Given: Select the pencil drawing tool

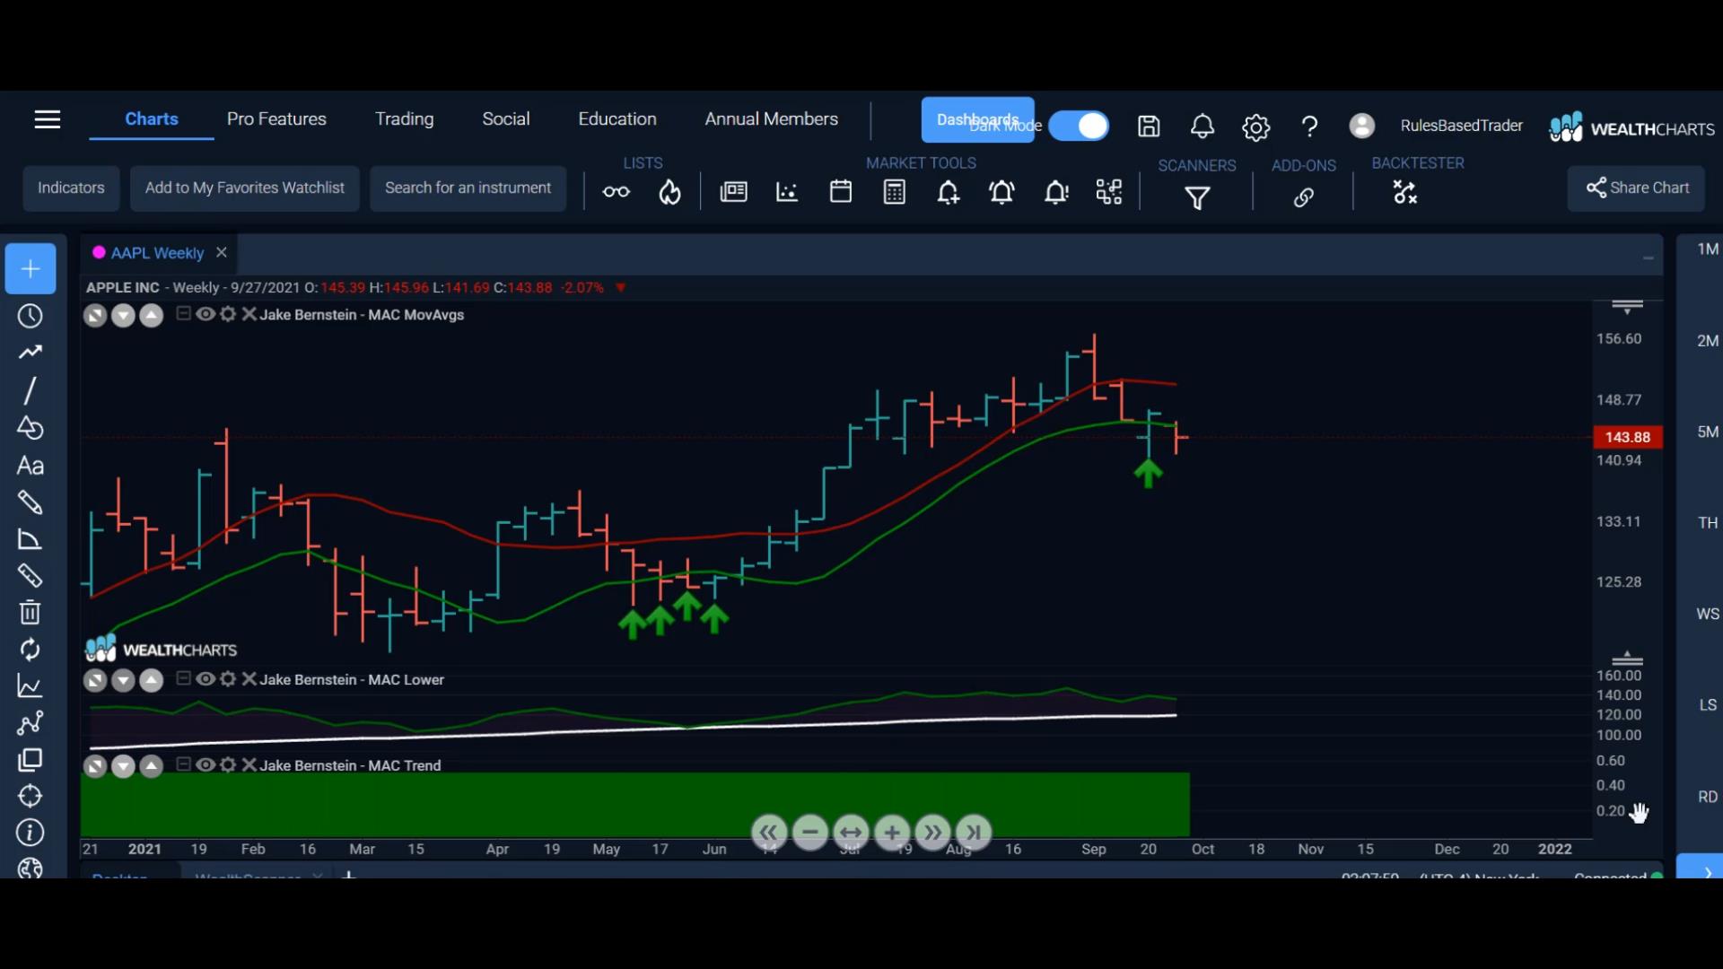Looking at the screenshot, I should click(x=31, y=502).
